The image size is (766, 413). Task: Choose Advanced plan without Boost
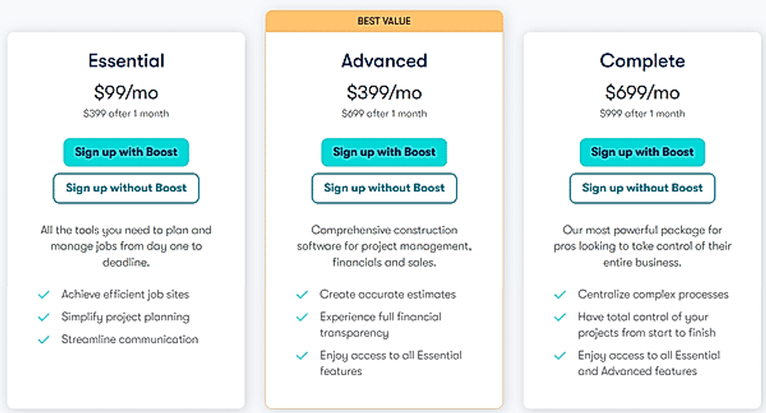coord(384,188)
